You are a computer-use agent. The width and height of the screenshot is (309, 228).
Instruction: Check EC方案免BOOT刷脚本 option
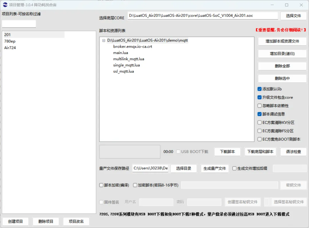click(x=260, y=139)
